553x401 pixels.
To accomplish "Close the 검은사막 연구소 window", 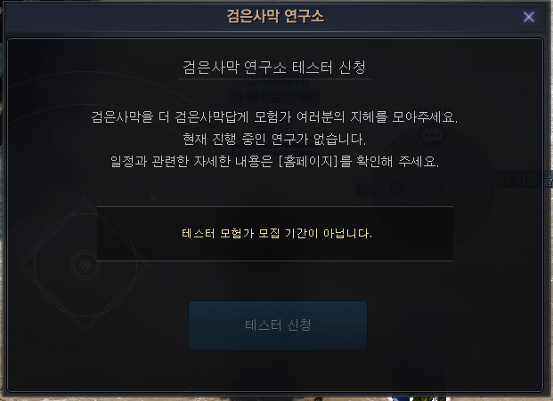I will [528, 17].
